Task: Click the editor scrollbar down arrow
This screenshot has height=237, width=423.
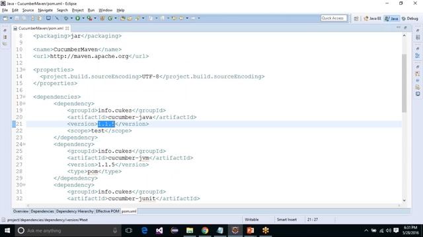Action: [404, 199]
